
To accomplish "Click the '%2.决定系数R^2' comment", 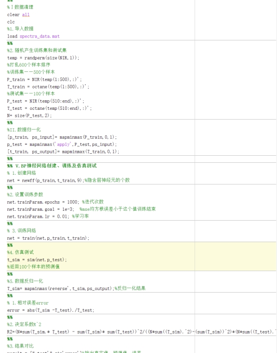I will tap(24, 325).
